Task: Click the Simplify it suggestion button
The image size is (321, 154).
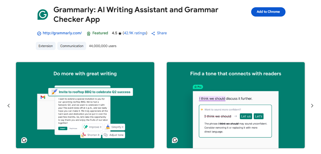Action: (115, 127)
